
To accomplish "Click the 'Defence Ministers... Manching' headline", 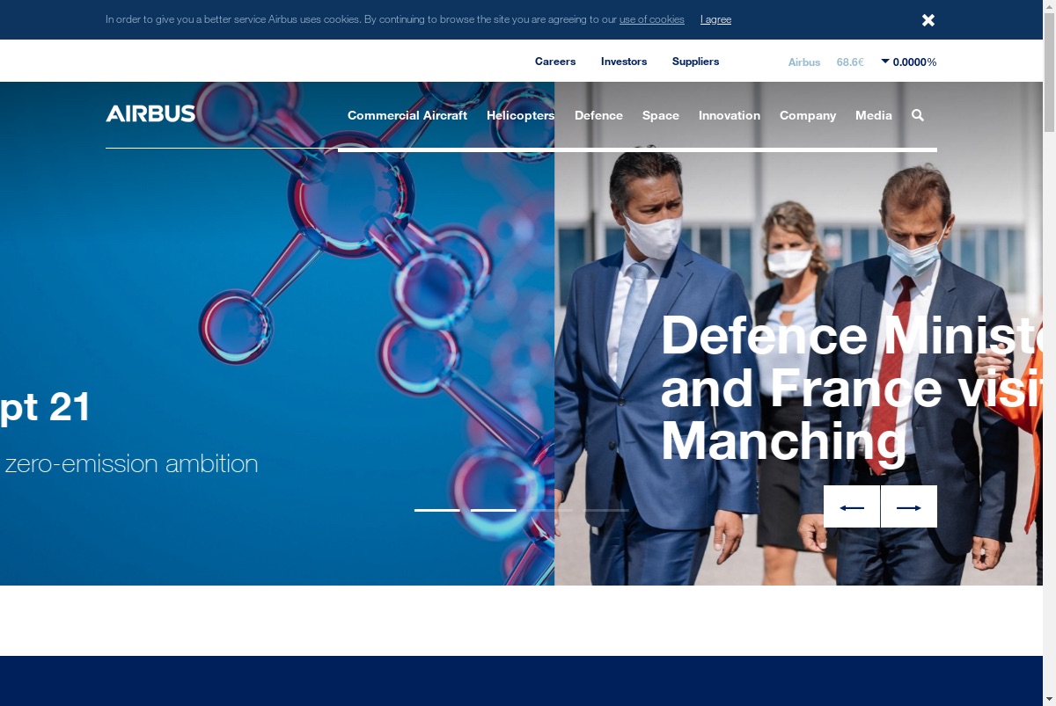I will pyautogui.click(x=851, y=388).
